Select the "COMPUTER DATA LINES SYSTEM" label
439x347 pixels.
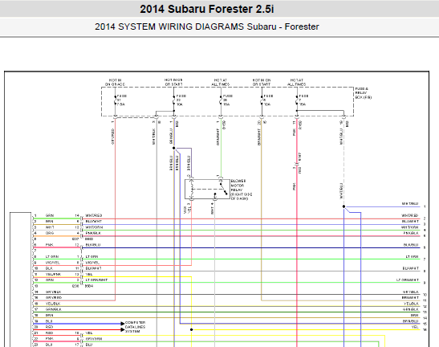[x=135, y=327]
